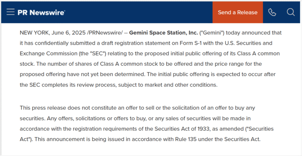Click the NEW YORK, June 6, 2025 dateline
This screenshot has width=302, height=156.
pos(53,33)
